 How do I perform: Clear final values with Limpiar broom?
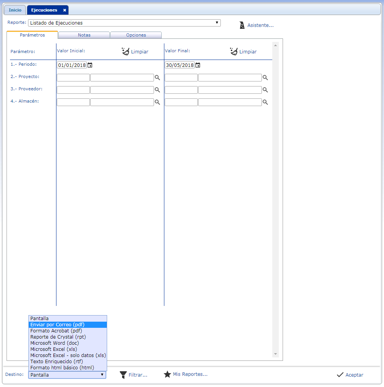234,51
